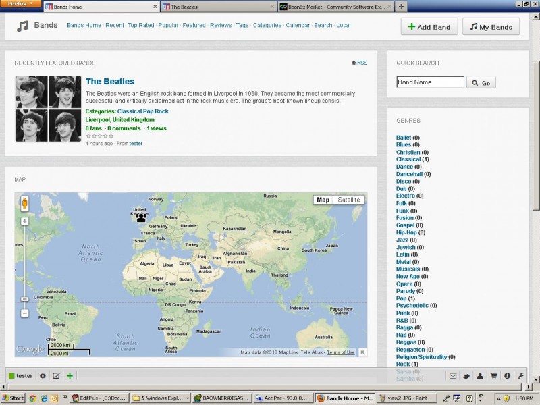Zoom in on the map
540x405 pixels.
click(x=24, y=221)
